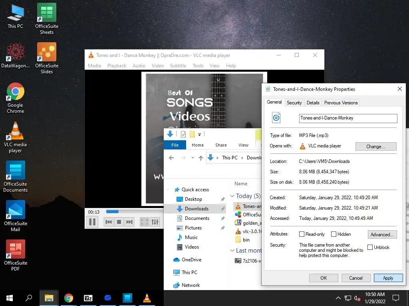Collapse the Today (5) group
Image resolution: width=409 pixels, height=306 pixels.
coord(232,196)
